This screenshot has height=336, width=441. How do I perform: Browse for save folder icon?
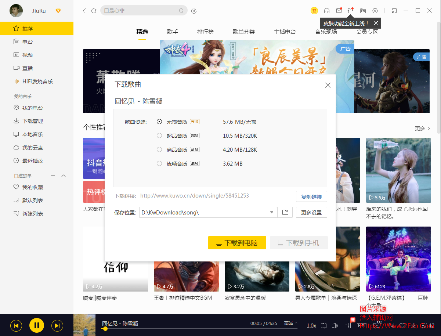point(285,212)
